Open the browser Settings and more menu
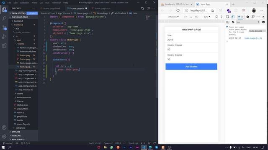 (x=262, y=10)
